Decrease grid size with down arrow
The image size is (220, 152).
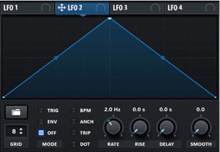[x=21, y=133]
